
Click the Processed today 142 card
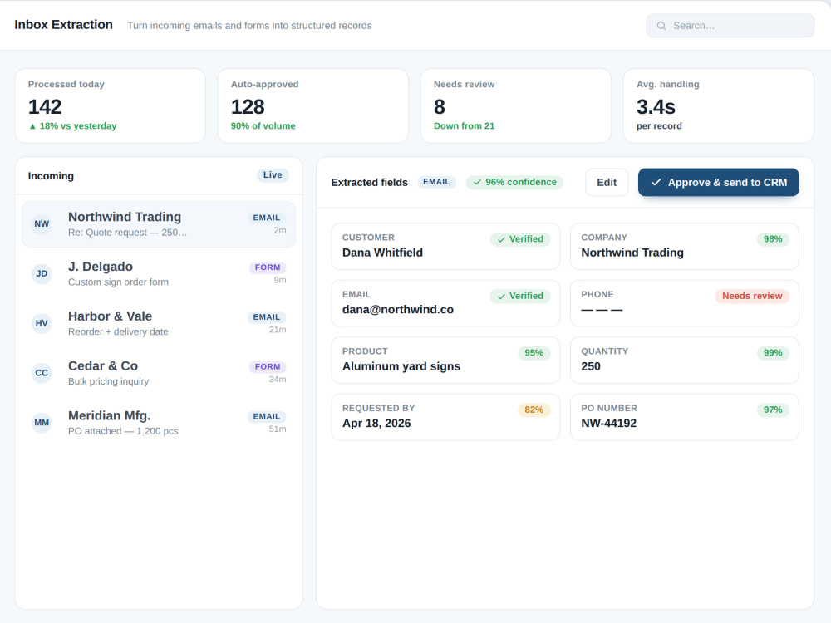111,105
